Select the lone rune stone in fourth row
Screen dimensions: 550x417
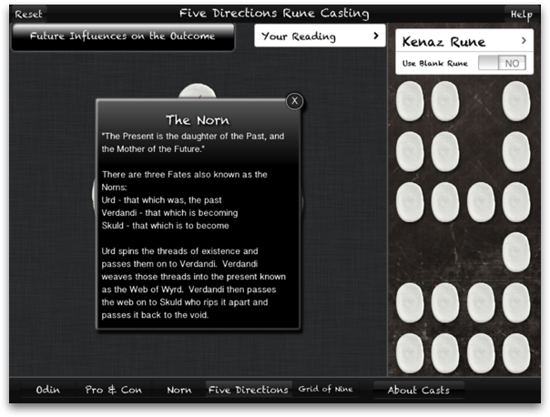pos(515,251)
